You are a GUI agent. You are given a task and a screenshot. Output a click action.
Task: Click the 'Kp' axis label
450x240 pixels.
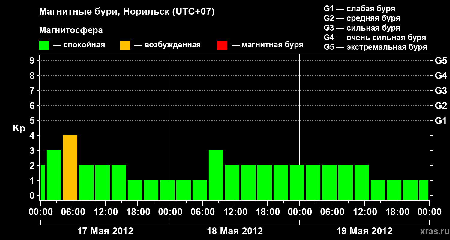coord(19,128)
